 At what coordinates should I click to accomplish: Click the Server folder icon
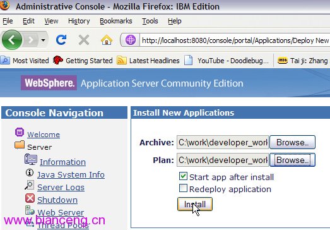coord(20,145)
